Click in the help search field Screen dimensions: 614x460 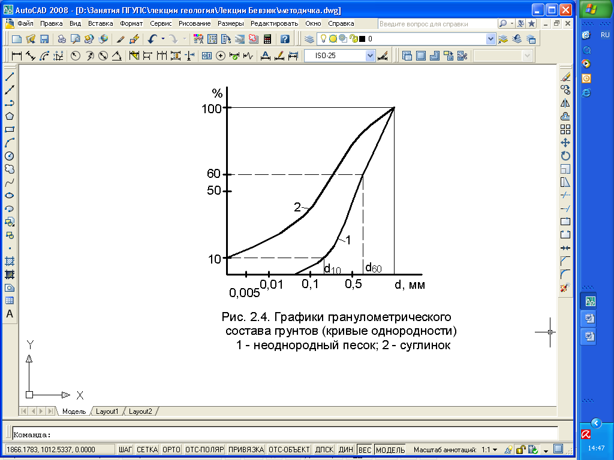[437, 24]
